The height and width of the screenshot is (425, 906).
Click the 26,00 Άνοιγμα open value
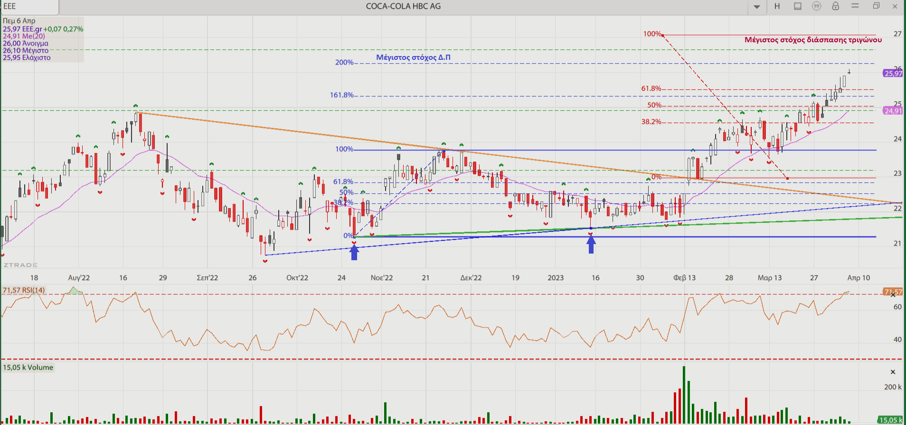tap(25, 43)
